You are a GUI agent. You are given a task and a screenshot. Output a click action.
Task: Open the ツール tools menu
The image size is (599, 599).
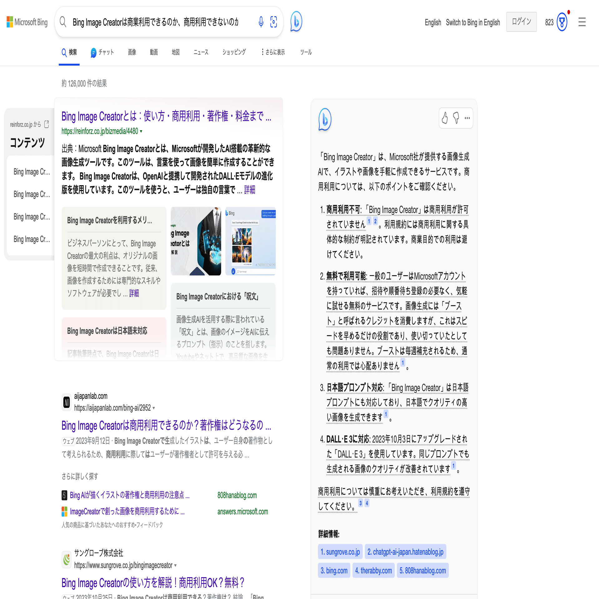tap(306, 52)
